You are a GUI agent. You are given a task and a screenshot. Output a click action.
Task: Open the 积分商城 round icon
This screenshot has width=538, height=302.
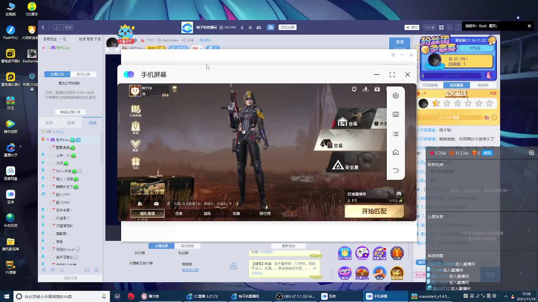345,253
